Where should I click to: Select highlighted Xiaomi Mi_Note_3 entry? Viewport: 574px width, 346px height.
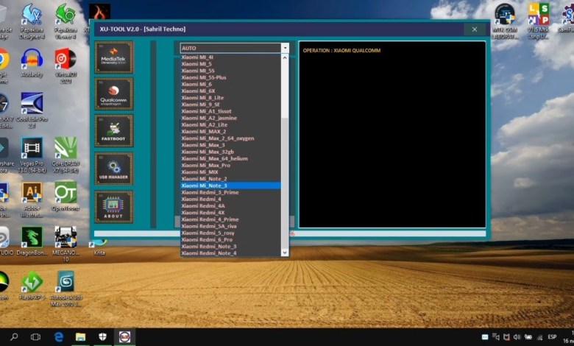coord(230,186)
